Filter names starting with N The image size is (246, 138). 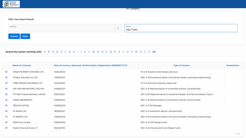(x=98, y=52)
